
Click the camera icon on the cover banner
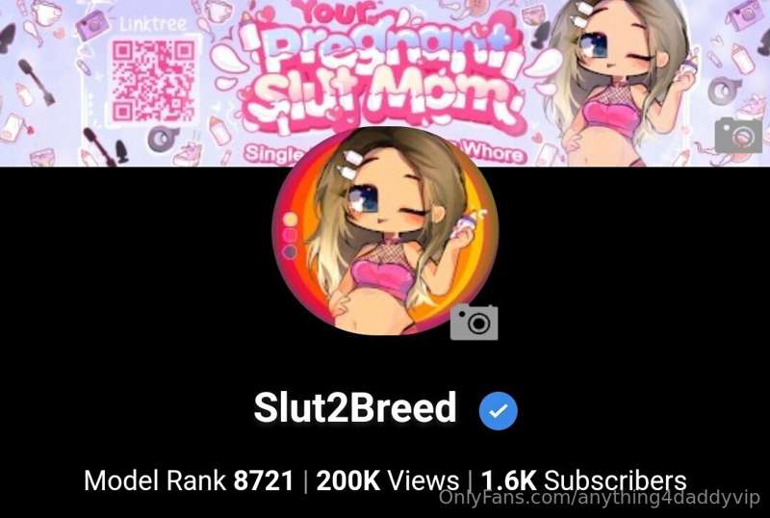[x=738, y=136]
